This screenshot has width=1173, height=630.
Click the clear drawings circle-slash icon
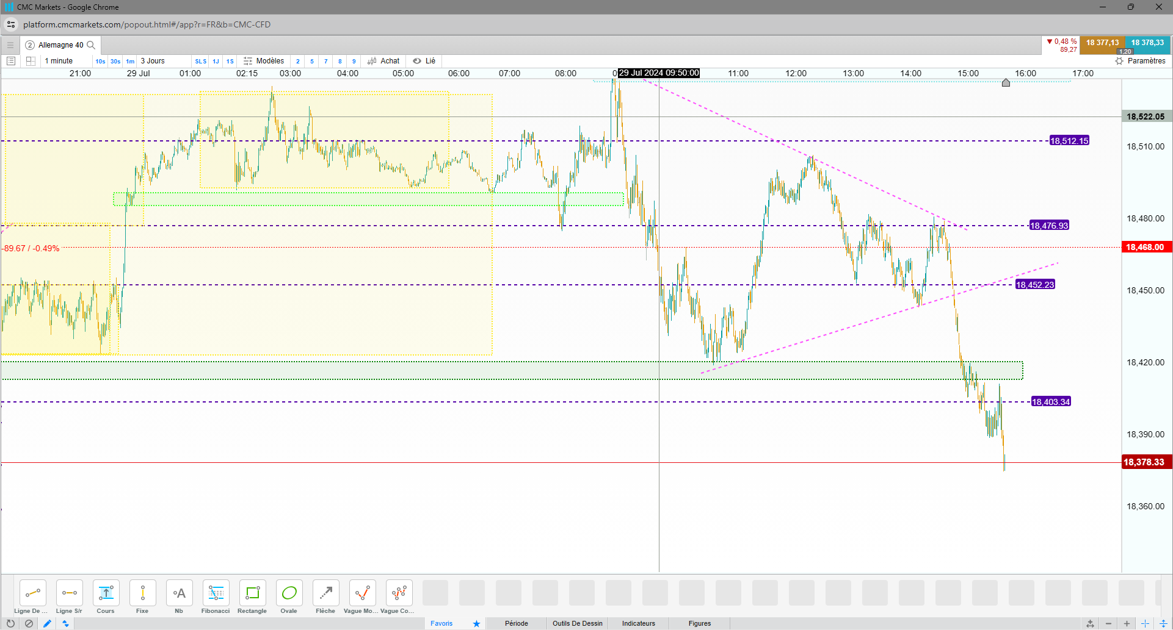(x=29, y=623)
